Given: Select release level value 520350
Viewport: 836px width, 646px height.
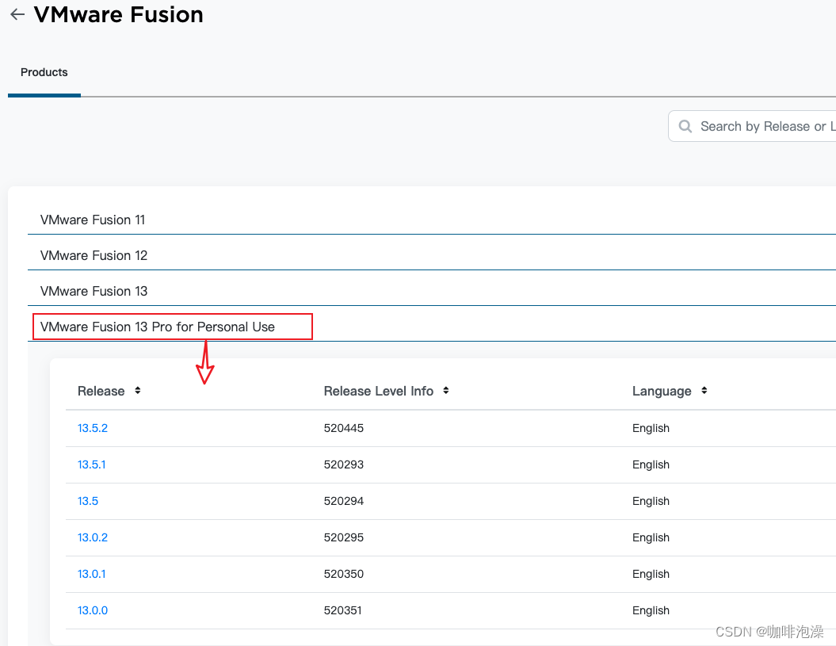Looking at the screenshot, I should 344,574.
